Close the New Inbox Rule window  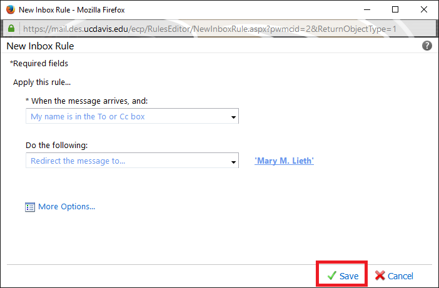point(424,9)
